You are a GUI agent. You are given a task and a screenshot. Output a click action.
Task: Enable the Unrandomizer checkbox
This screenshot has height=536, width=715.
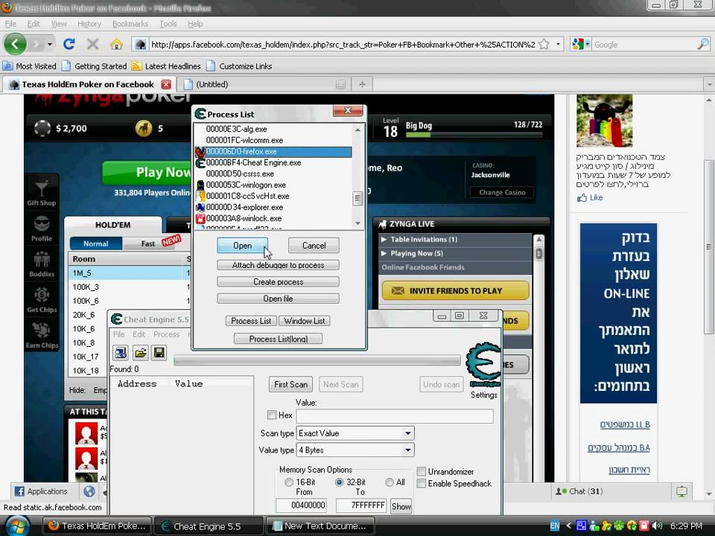click(422, 471)
